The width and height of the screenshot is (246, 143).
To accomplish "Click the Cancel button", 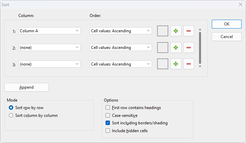I will tap(227, 37).
